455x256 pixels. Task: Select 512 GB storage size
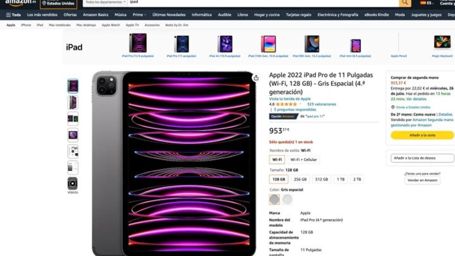click(322, 179)
